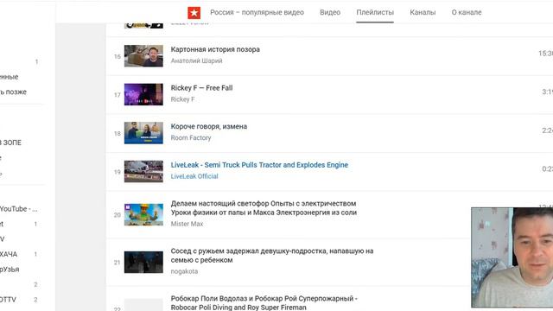Open thumbnail of 'Rickey F — Free Fall'
Viewport: 553px width, 311px height.
(143, 94)
